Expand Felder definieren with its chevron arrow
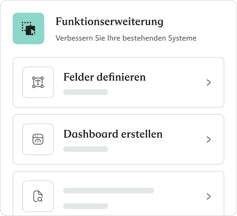 click(209, 82)
